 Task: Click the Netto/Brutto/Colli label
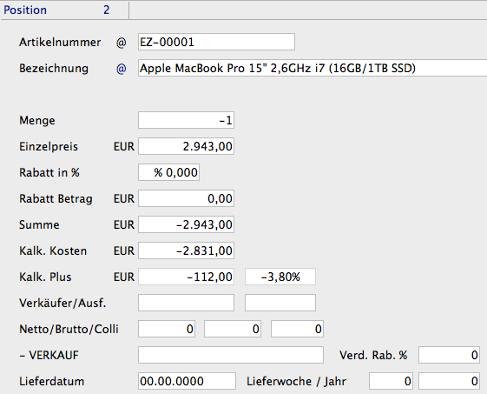[x=69, y=330]
